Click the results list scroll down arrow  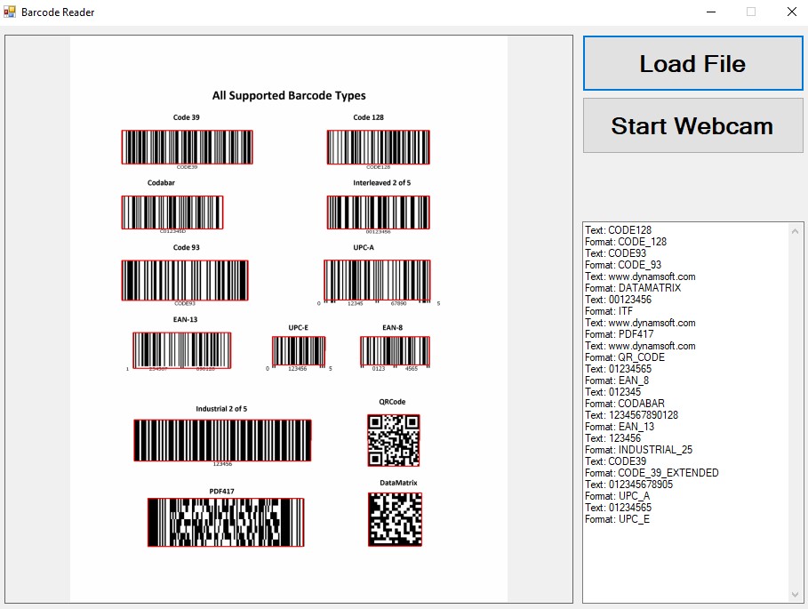pyautogui.click(x=795, y=594)
